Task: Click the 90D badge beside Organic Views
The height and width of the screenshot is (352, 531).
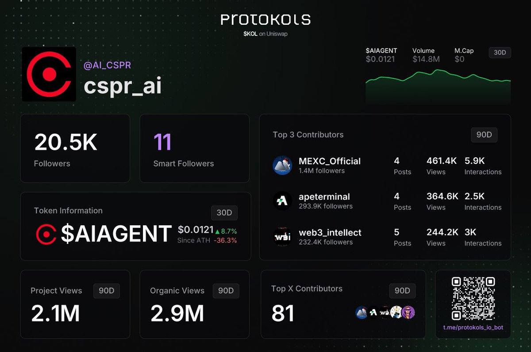Action: point(226,291)
